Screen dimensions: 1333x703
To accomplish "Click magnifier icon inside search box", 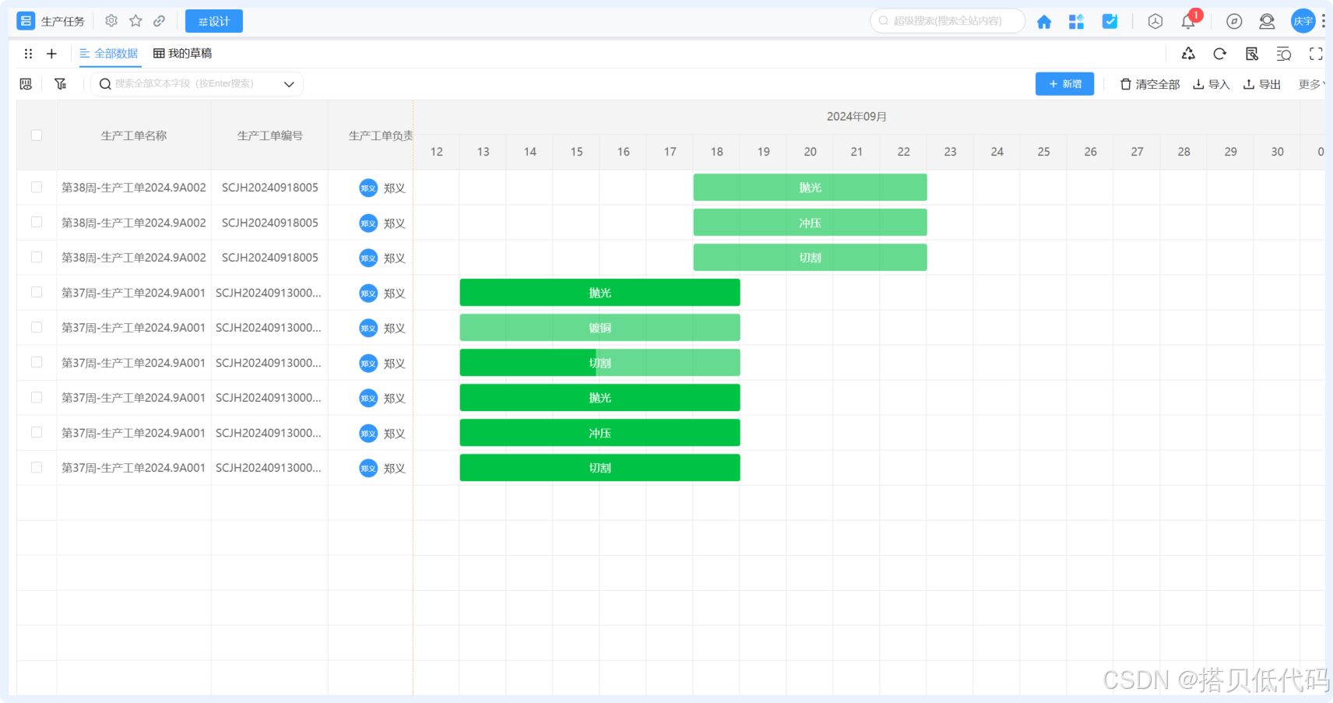I will (x=105, y=84).
